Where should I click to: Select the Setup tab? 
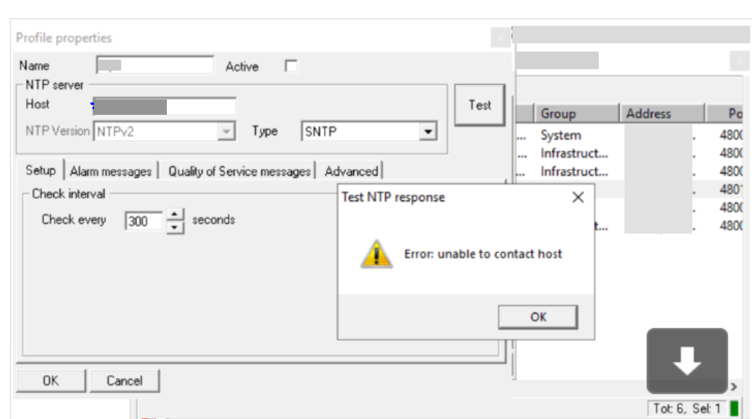(x=41, y=170)
